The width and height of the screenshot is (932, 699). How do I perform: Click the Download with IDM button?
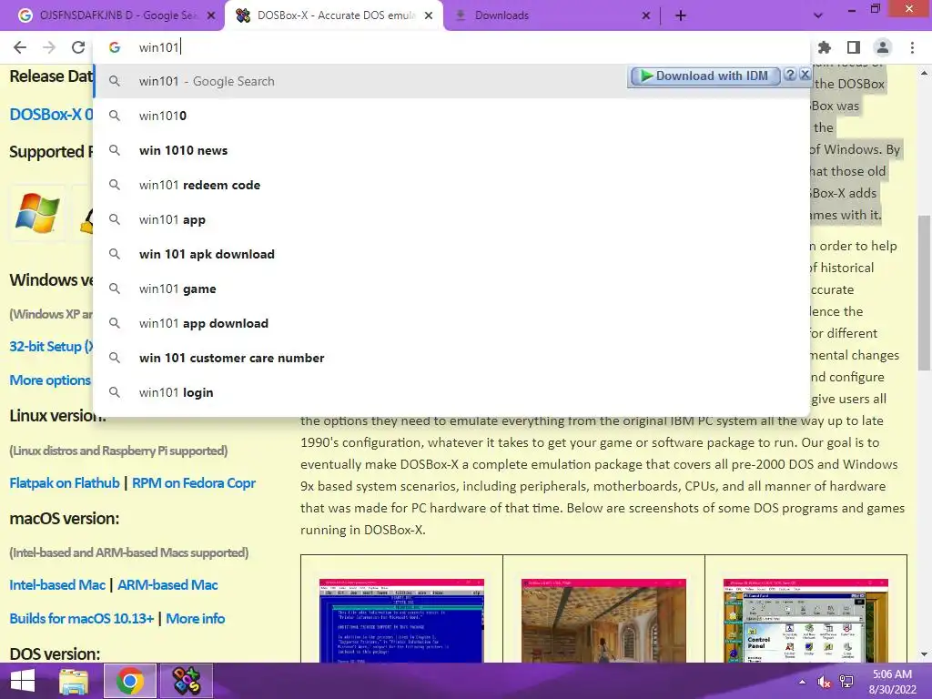point(705,76)
